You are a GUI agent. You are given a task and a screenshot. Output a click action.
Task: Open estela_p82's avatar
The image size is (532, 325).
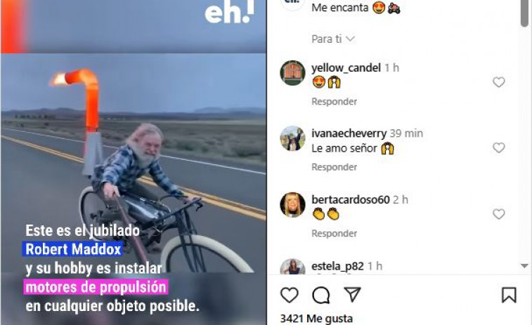[x=292, y=267]
